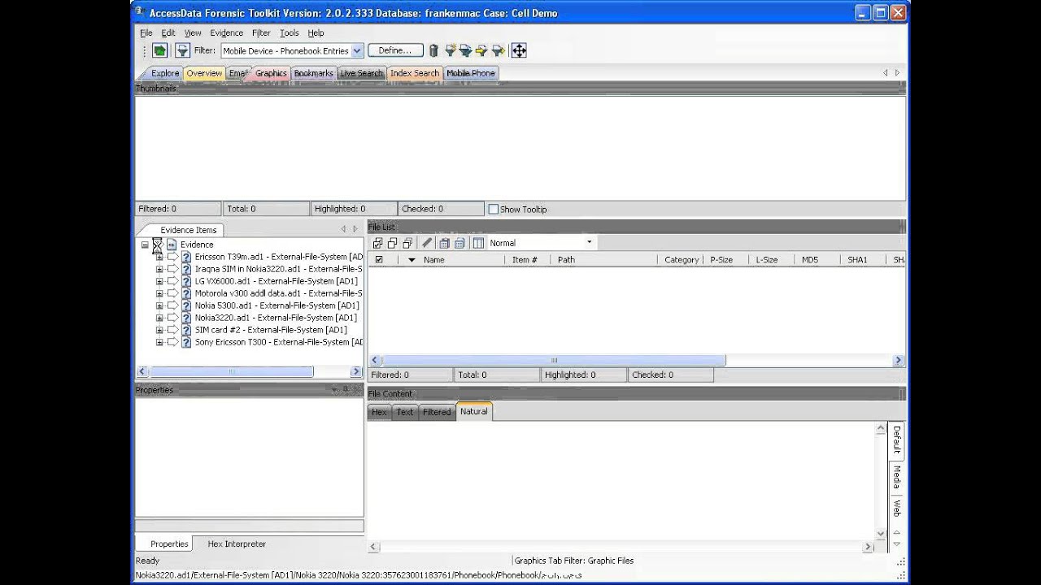
Task: Switch to the Mobile Phone tab
Action: click(x=470, y=73)
